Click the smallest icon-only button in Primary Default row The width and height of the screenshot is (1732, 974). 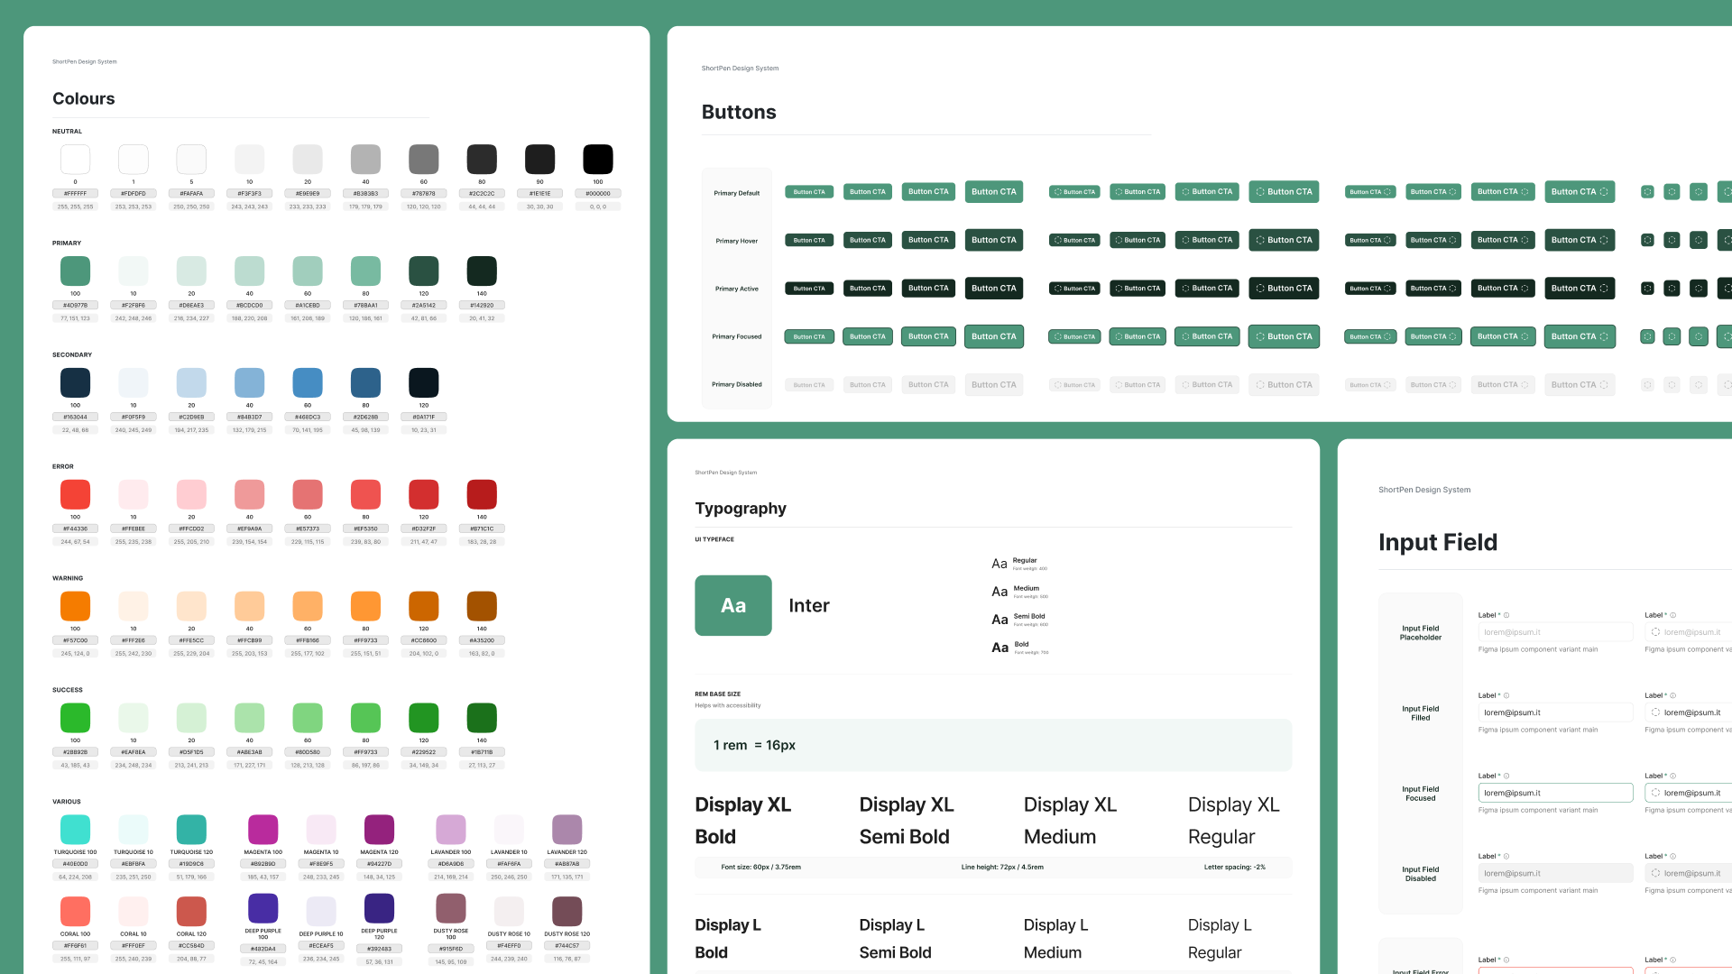[x=1647, y=192]
